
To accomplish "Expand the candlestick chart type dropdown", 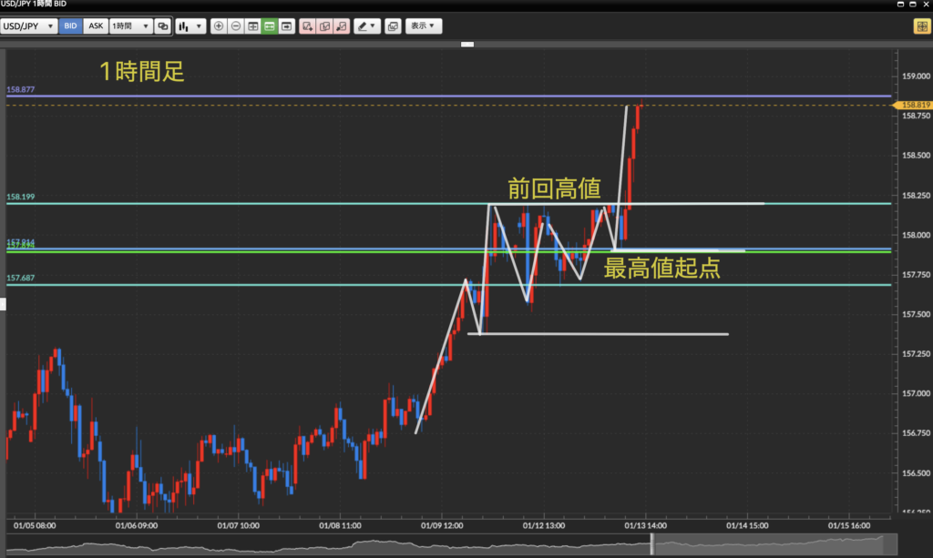I will pyautogui.click(x=190, y=26).
